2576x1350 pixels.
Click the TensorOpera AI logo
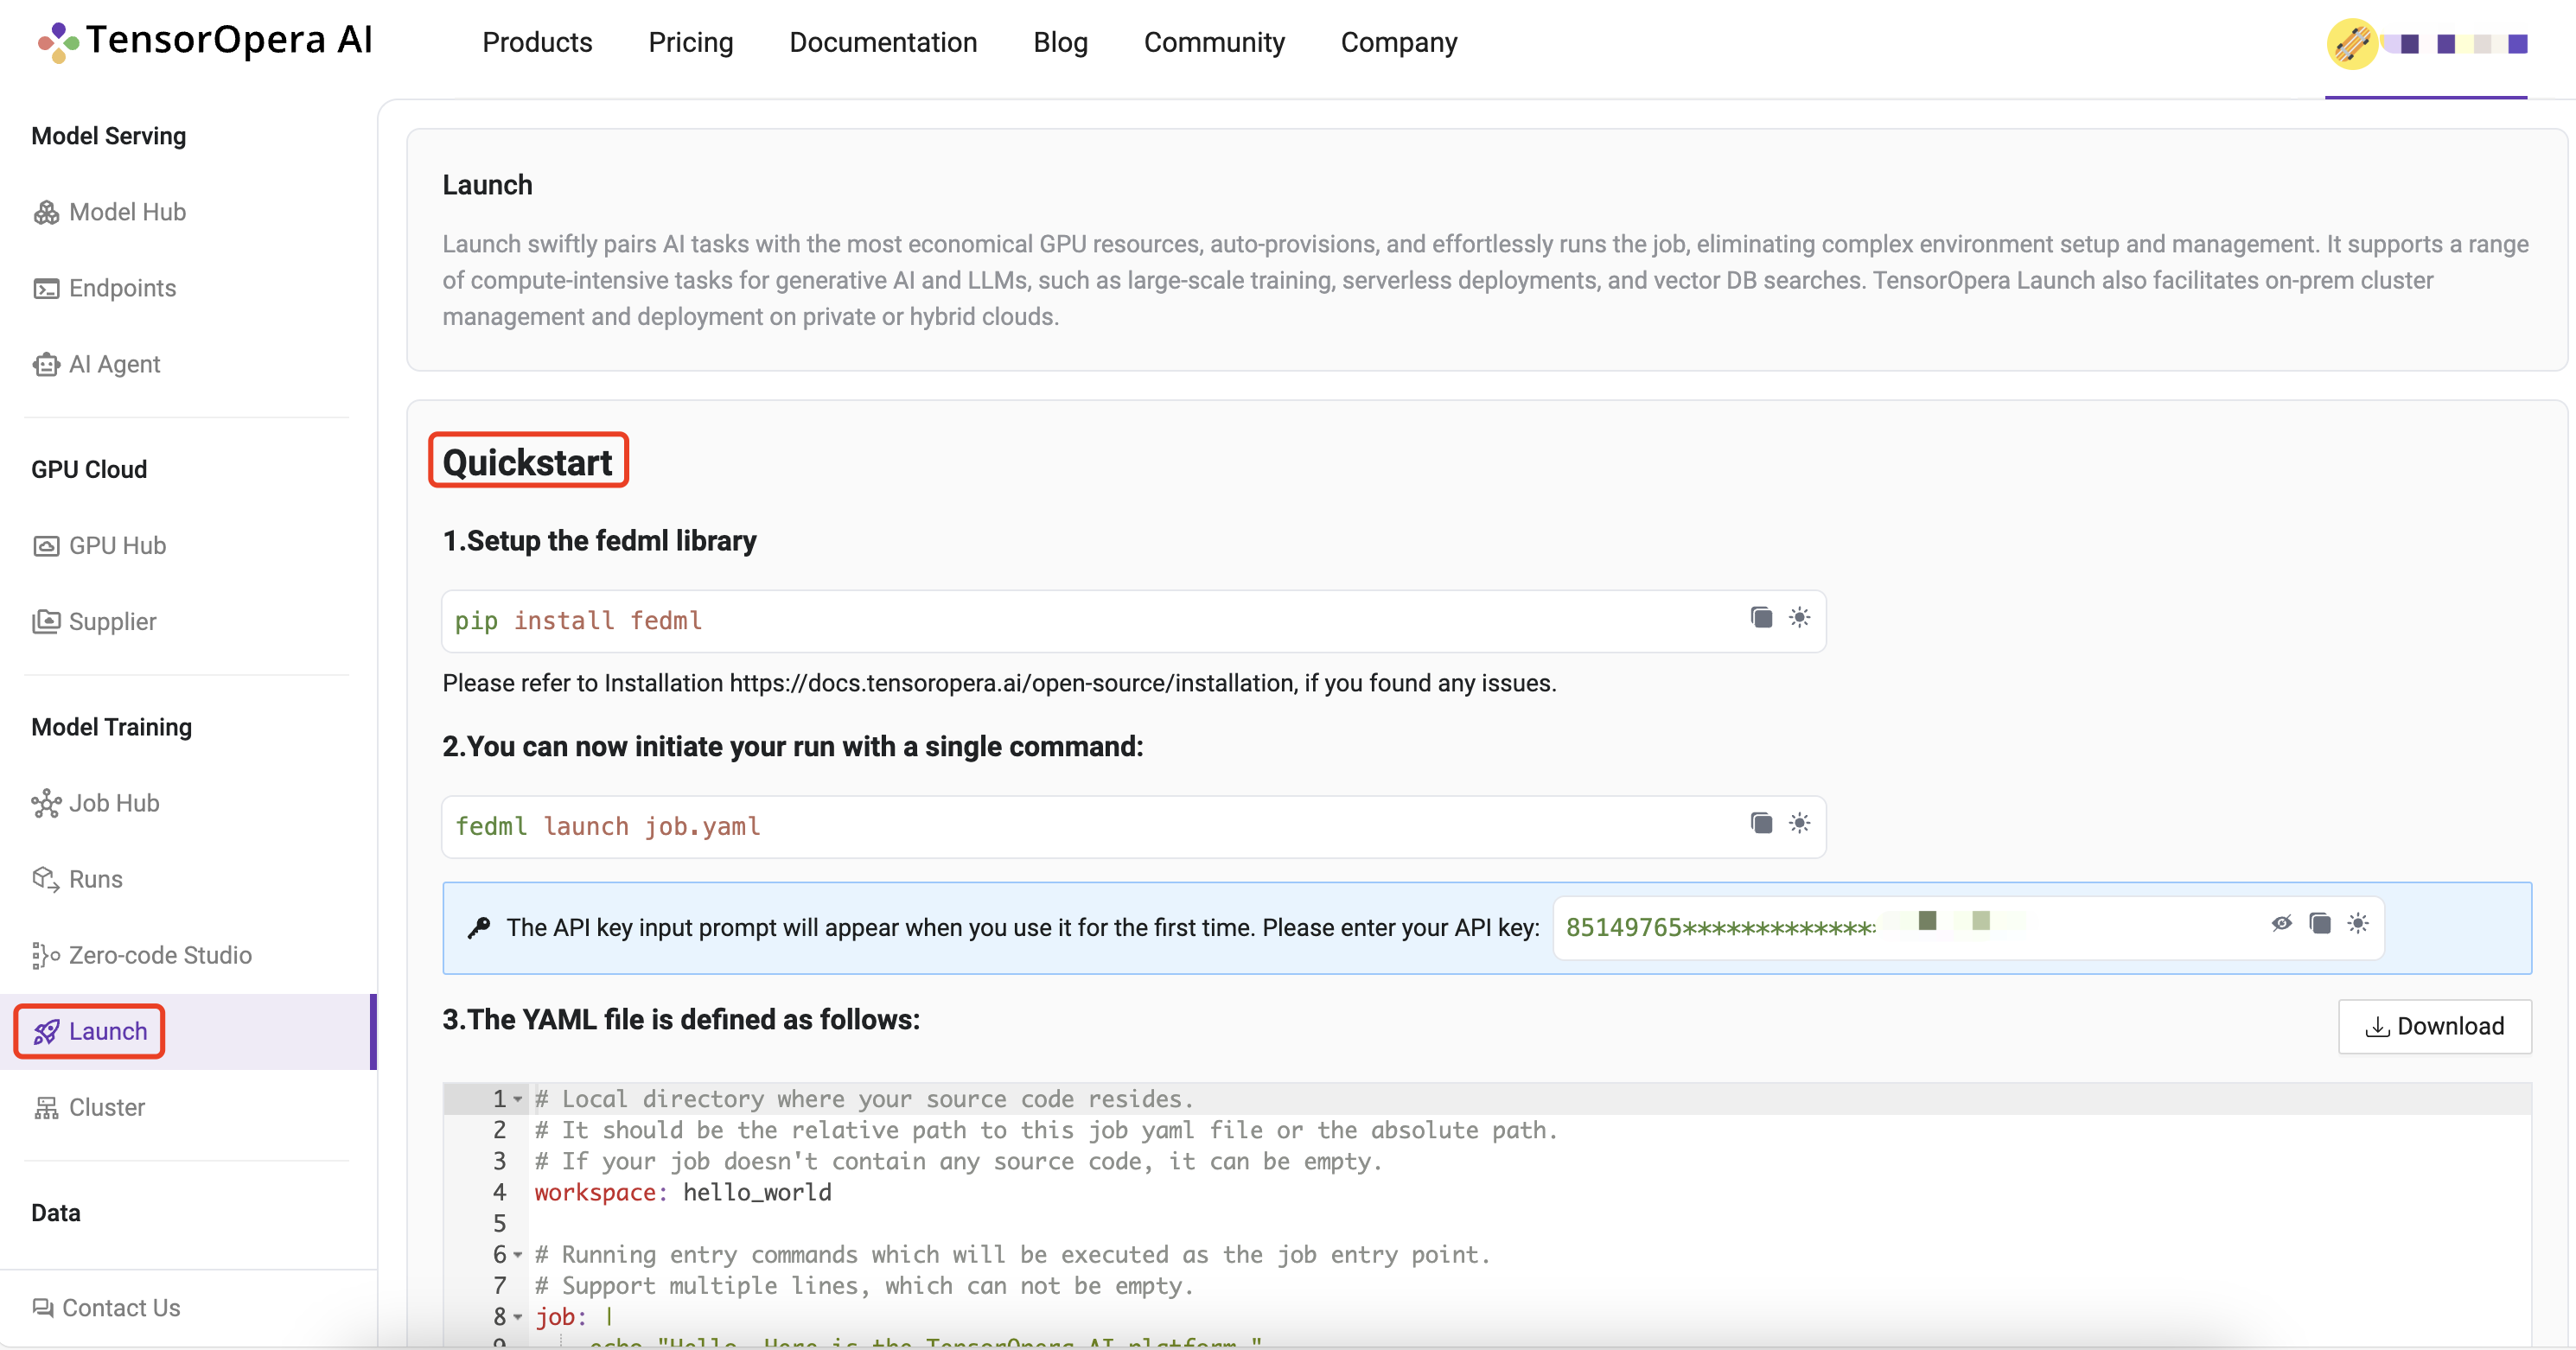(x=205, y=41)
